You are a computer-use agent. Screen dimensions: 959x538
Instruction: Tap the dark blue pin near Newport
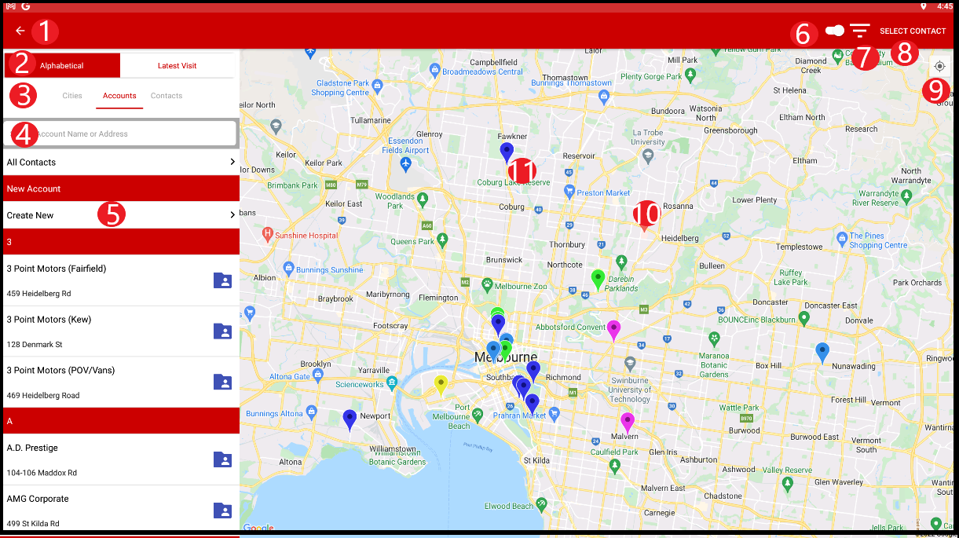point(350,418)
